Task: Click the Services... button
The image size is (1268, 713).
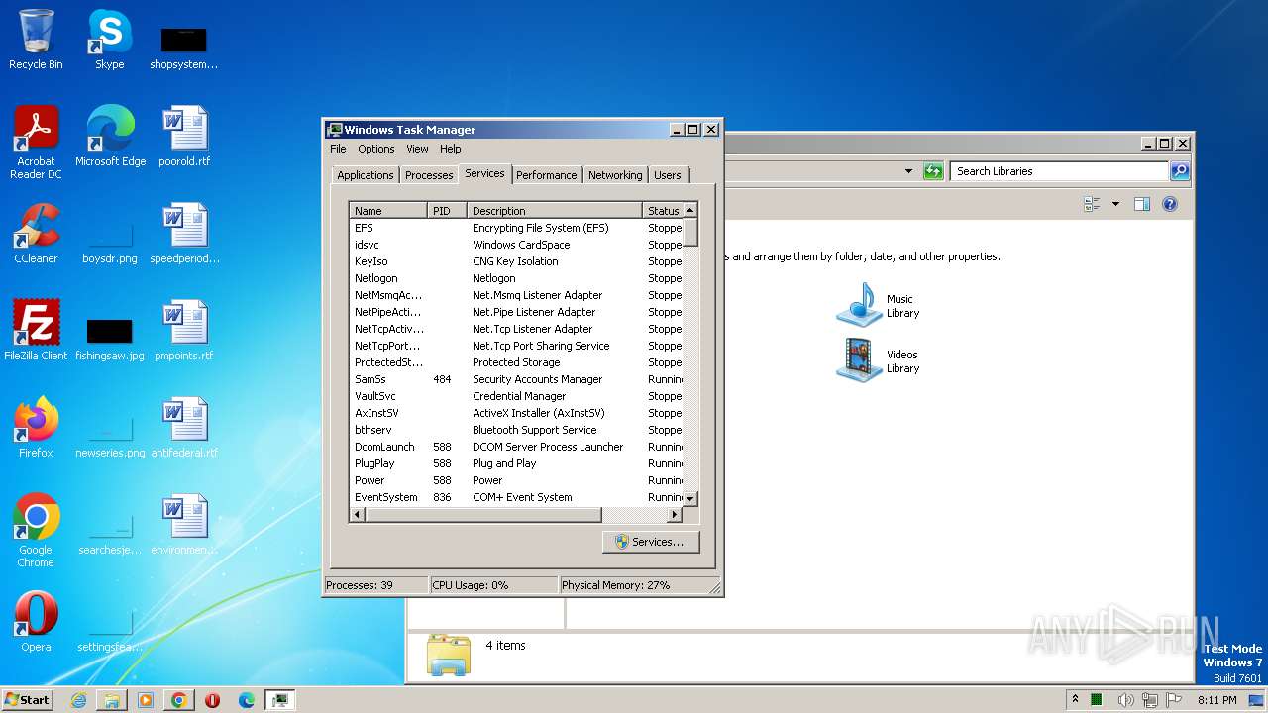Action: coord(651,542)
